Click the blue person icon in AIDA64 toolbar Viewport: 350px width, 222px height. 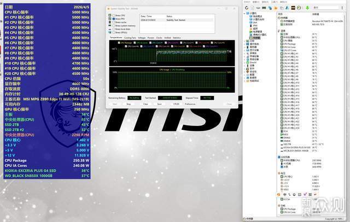tap(287, 8)
